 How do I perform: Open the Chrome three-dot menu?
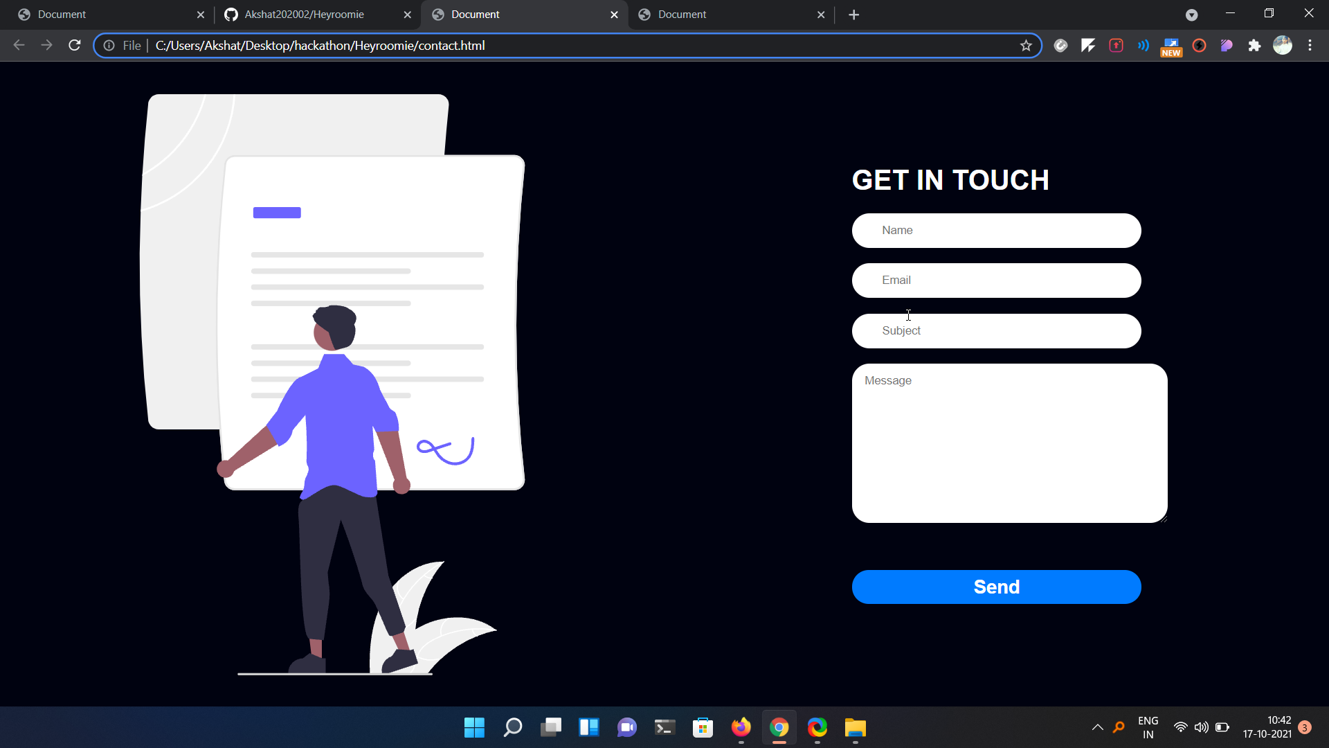pos(1310,46)
